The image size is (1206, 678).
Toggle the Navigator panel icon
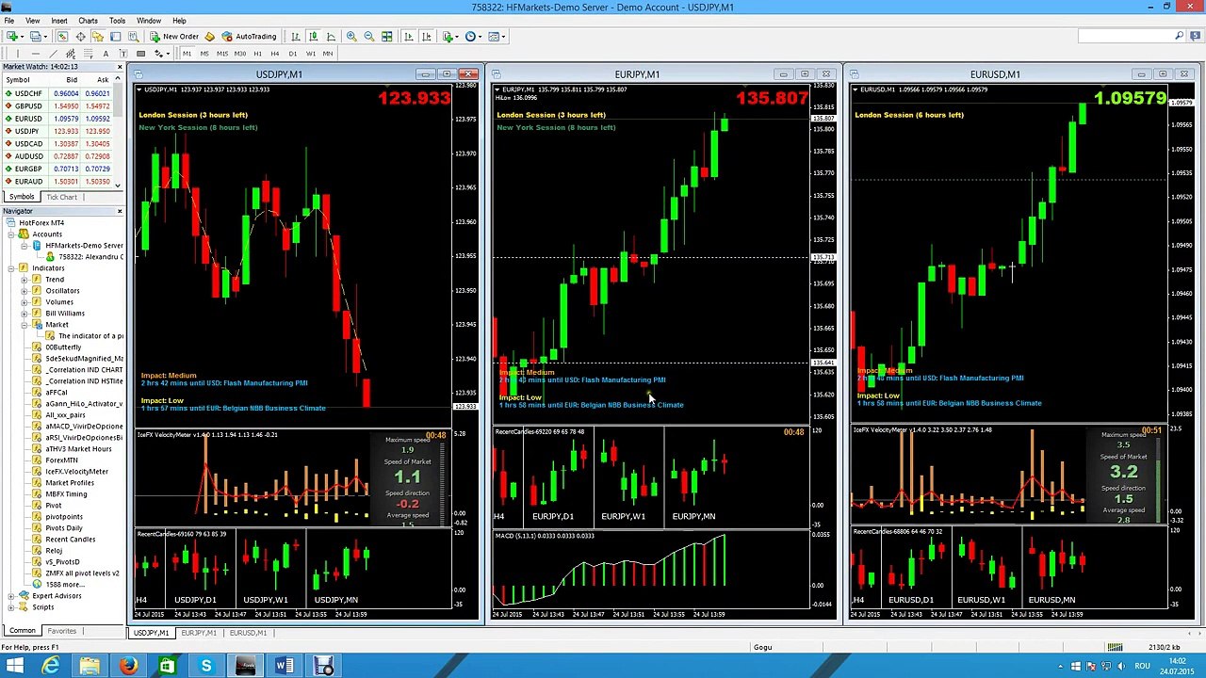[x=97, y=36]
